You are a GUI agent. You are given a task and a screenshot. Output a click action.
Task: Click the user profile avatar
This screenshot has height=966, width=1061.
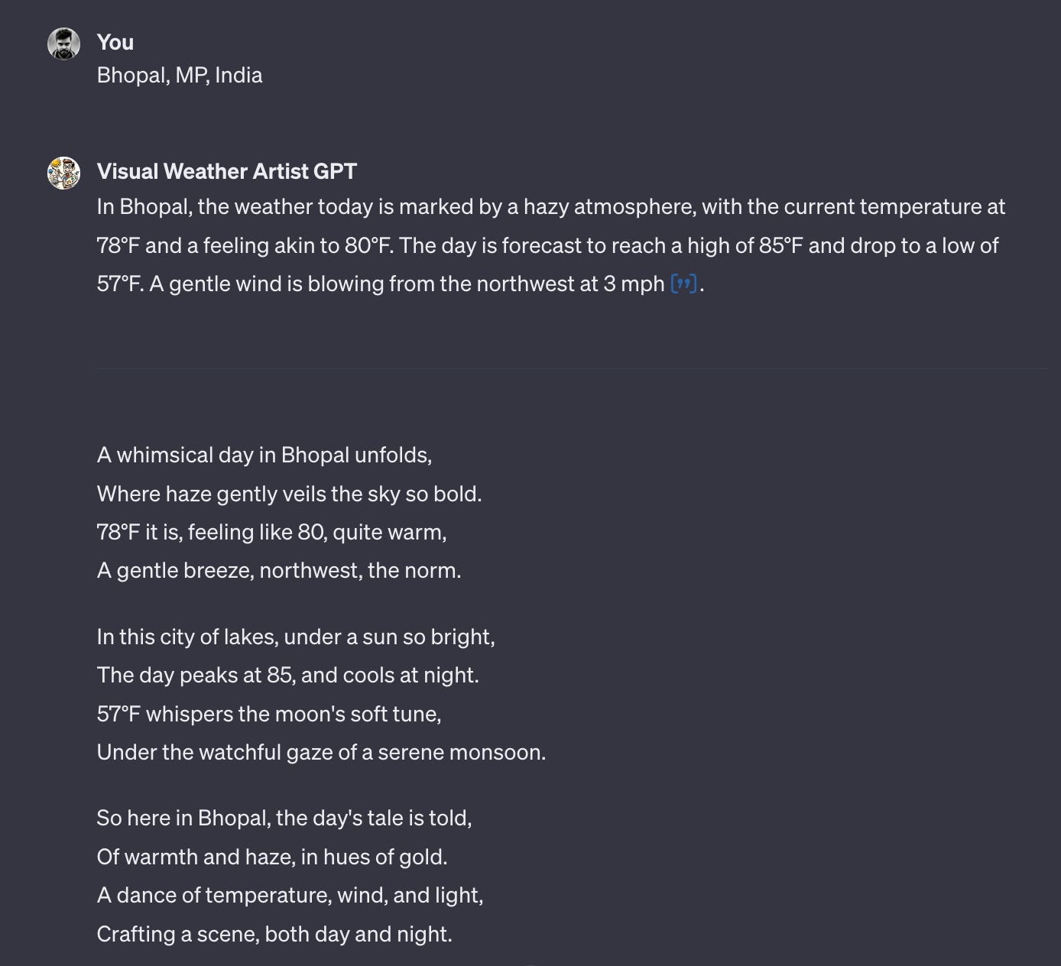tap(63, 44)
